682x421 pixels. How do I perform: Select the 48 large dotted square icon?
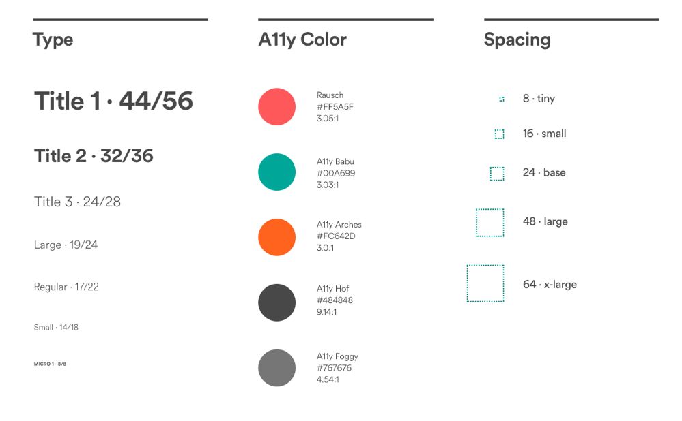490,223
